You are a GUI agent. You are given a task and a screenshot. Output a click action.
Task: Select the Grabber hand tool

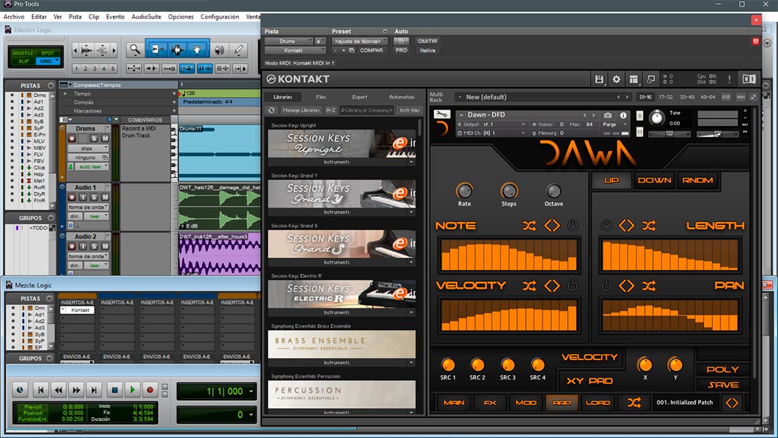click(198, 49)
